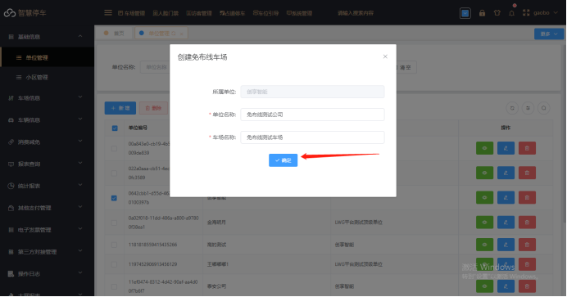The width and height of the screenshot is (567, 297).
Task: Edit the 0642cbb1 row with pencil button
Action: tap(506, 197)
